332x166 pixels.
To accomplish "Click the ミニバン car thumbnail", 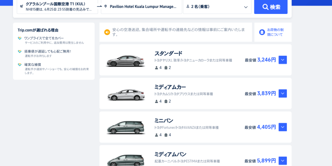I will coord(125,128).
